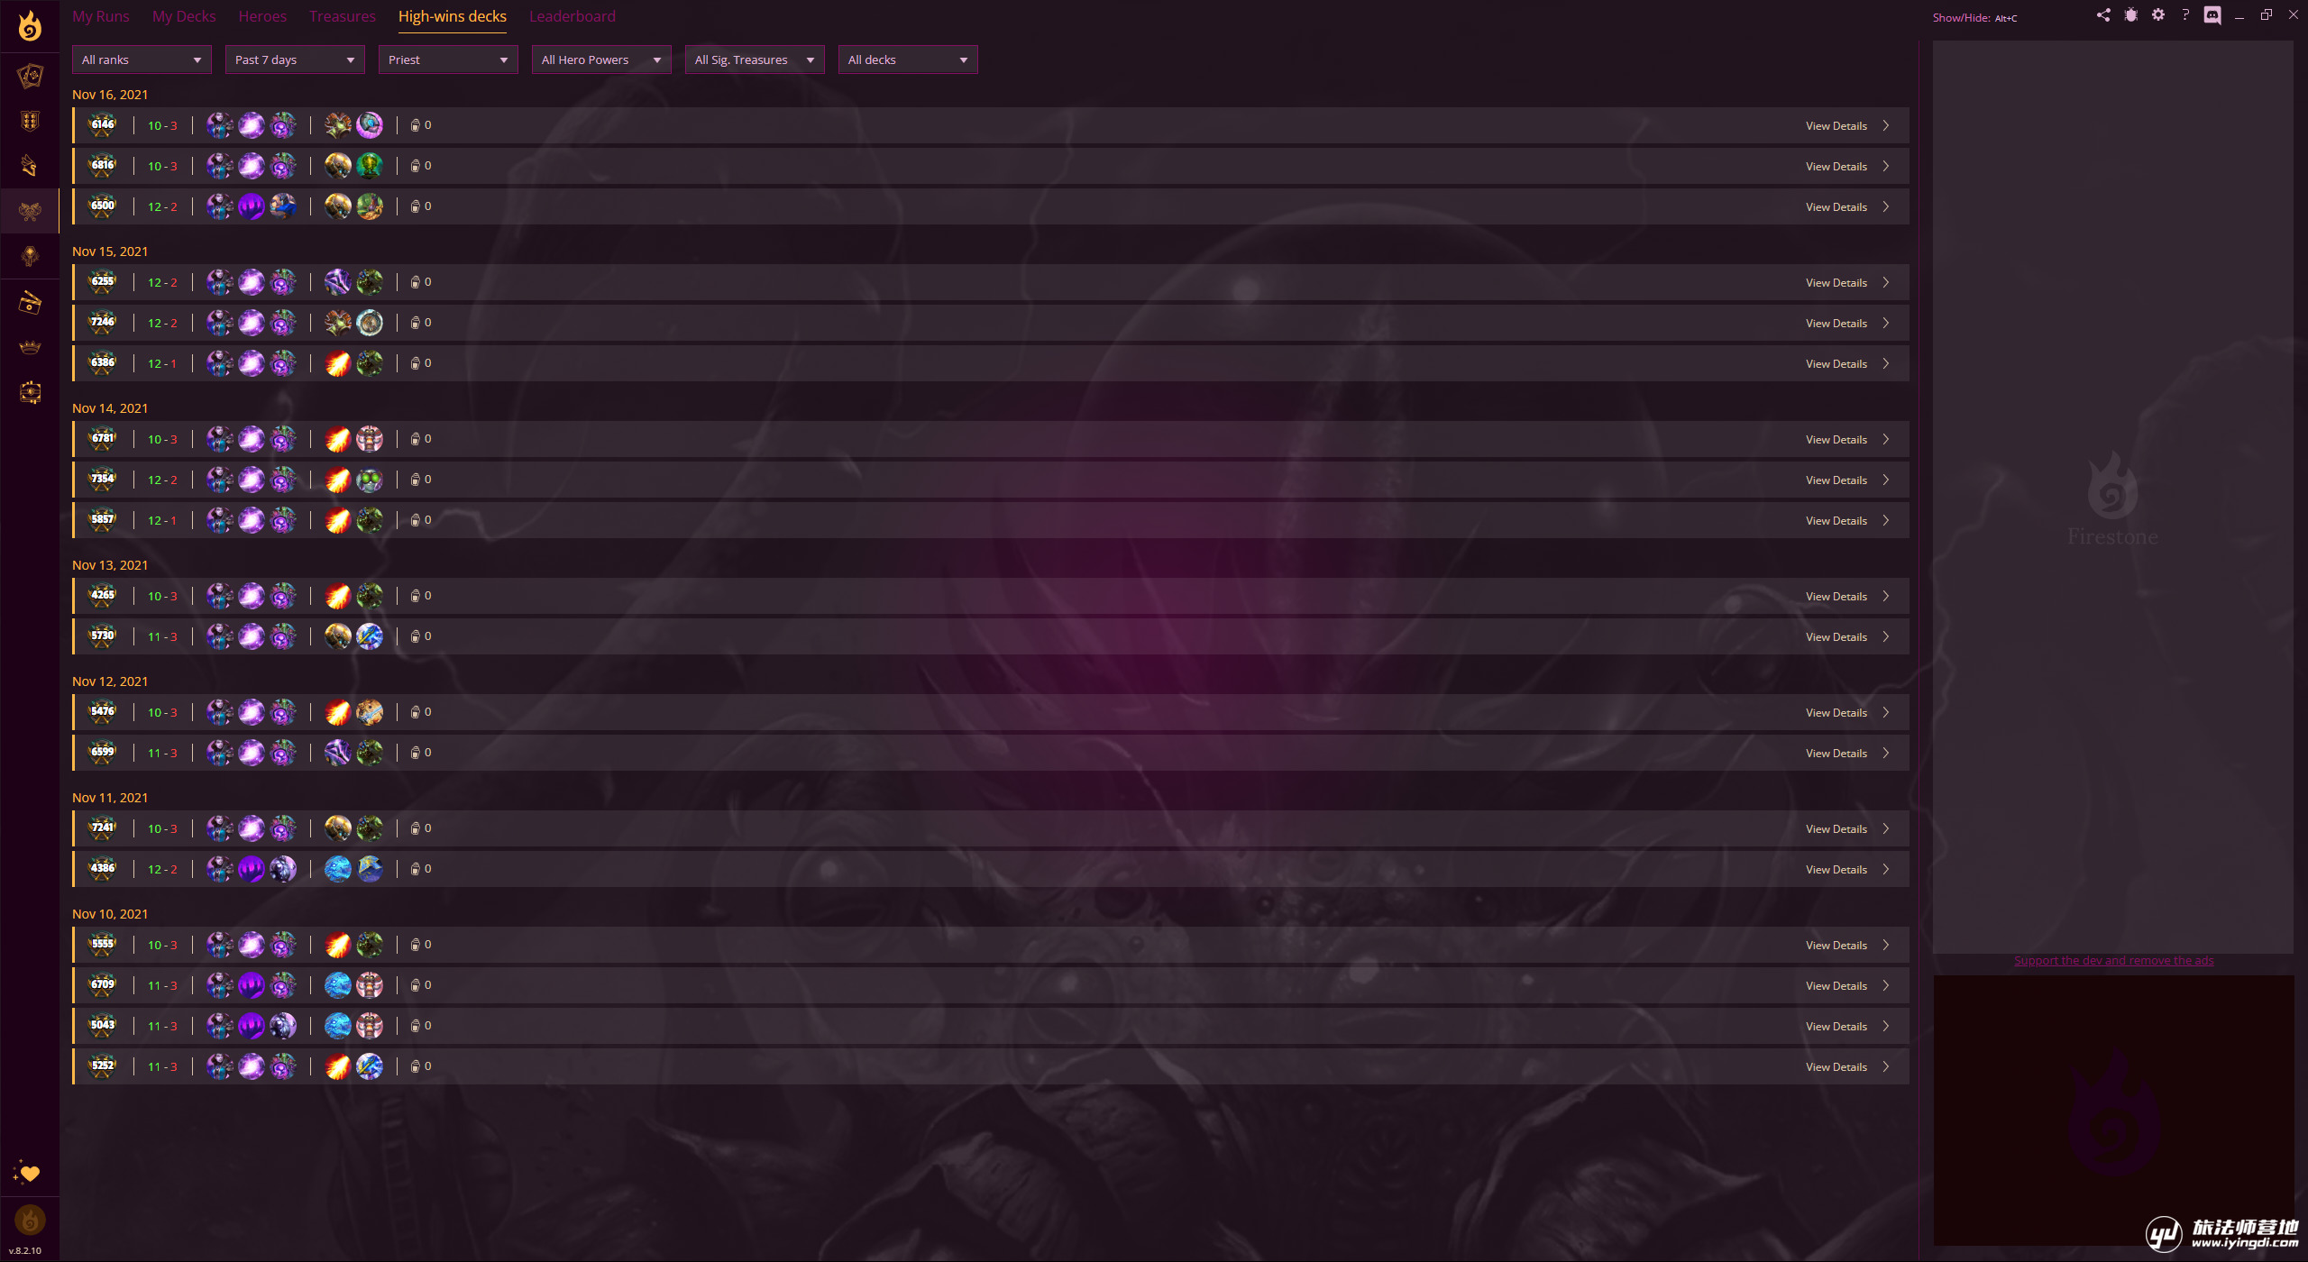The image size is (2308, 1262).
Task: Click the shield with stars sidebar icon
Action: (x=30, y=121)
